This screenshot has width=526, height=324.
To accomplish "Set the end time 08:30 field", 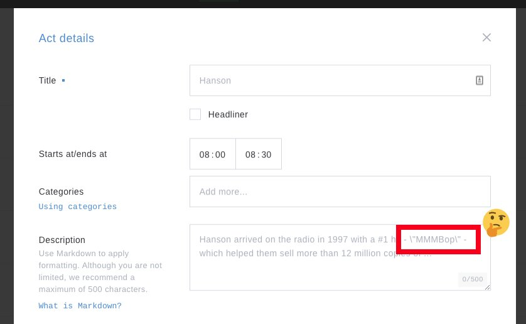I will click(x=259, y=154).
